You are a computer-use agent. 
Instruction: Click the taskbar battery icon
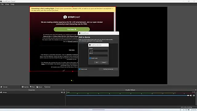click(x=189, y=110)
